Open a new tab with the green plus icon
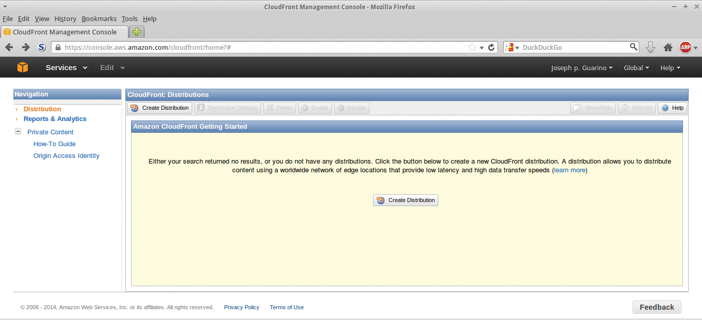 (136, 31)
